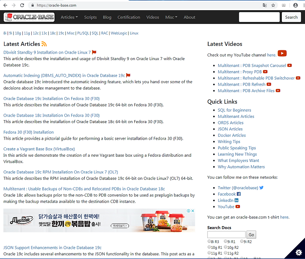The image size is (305, 259).
Task: Open the 'Writing Tips' quick link
Action: pyautogui.click(x=229, y=142)
